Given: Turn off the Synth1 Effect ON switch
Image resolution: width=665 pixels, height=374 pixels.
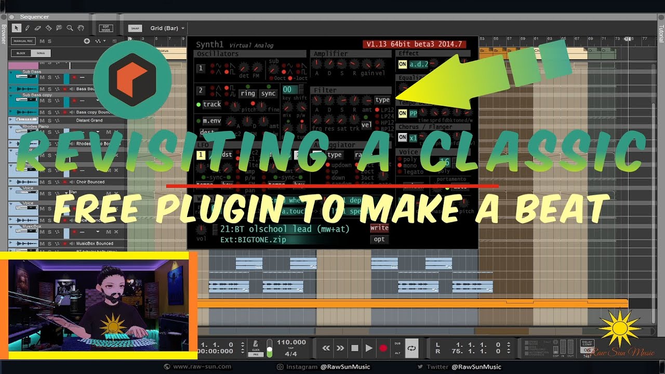Looking at the screenshot, I should coord(402,64).
